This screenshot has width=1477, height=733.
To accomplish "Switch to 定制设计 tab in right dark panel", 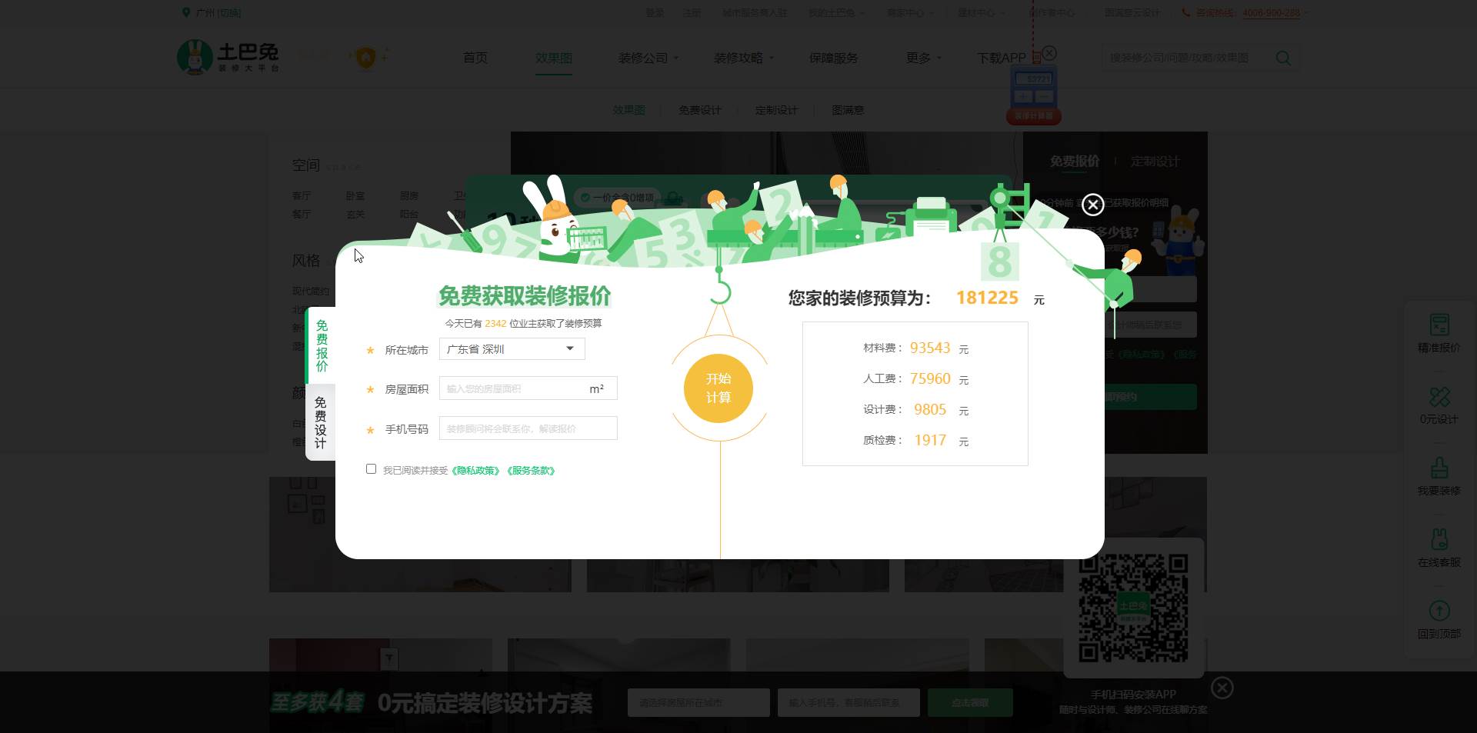I will 1155,161.
